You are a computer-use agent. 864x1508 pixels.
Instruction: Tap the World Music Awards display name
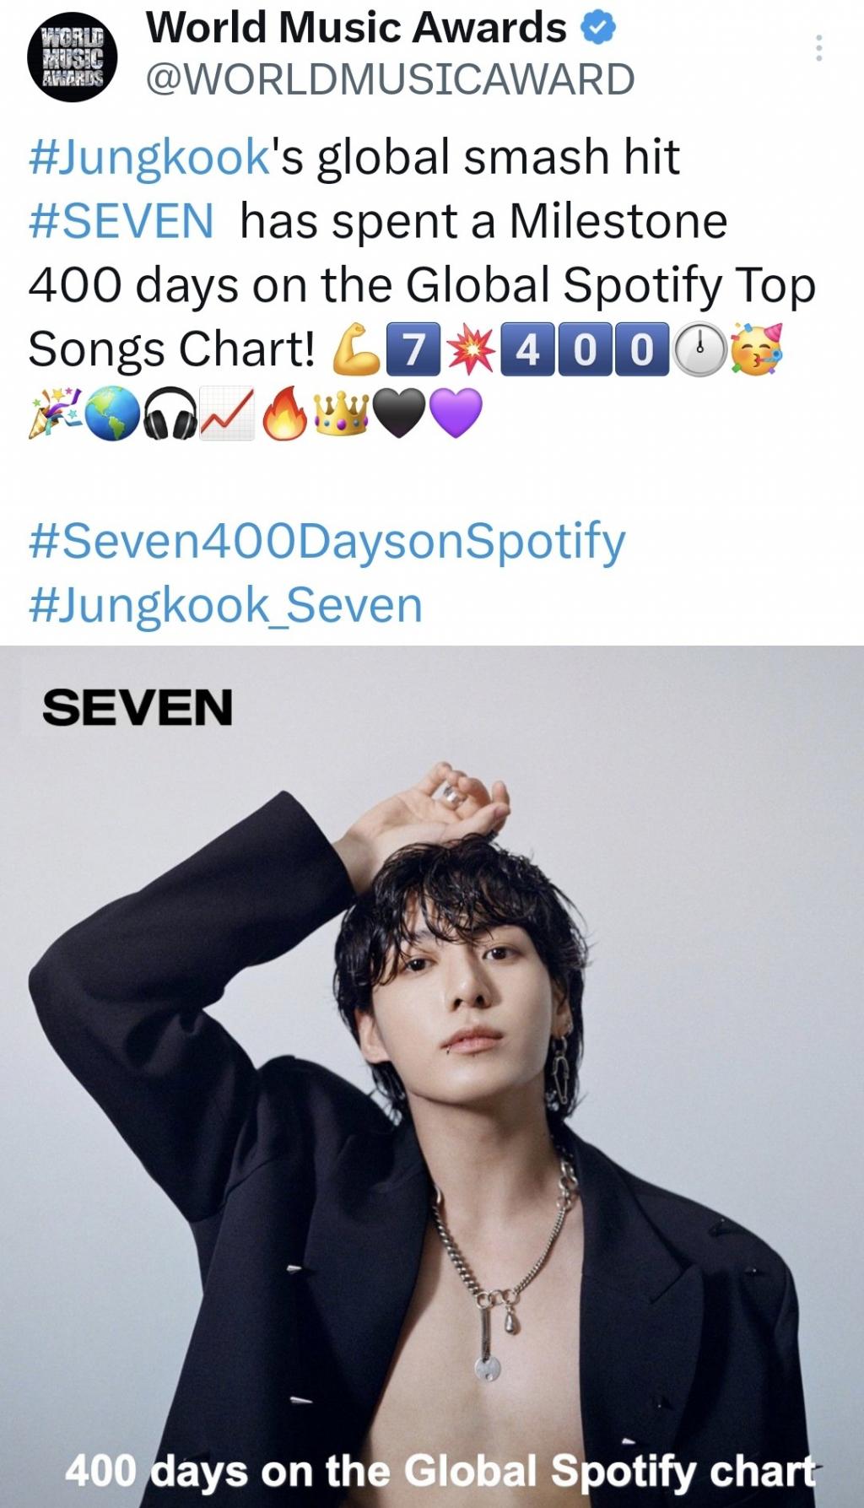[356, 28]
